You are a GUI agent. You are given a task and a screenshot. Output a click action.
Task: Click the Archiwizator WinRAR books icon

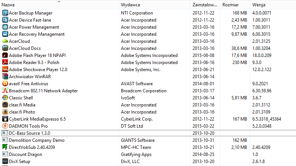coord(5,76)
